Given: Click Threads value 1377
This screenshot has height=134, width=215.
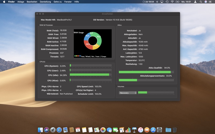Looking at the screenshot, I should point(62,57).
